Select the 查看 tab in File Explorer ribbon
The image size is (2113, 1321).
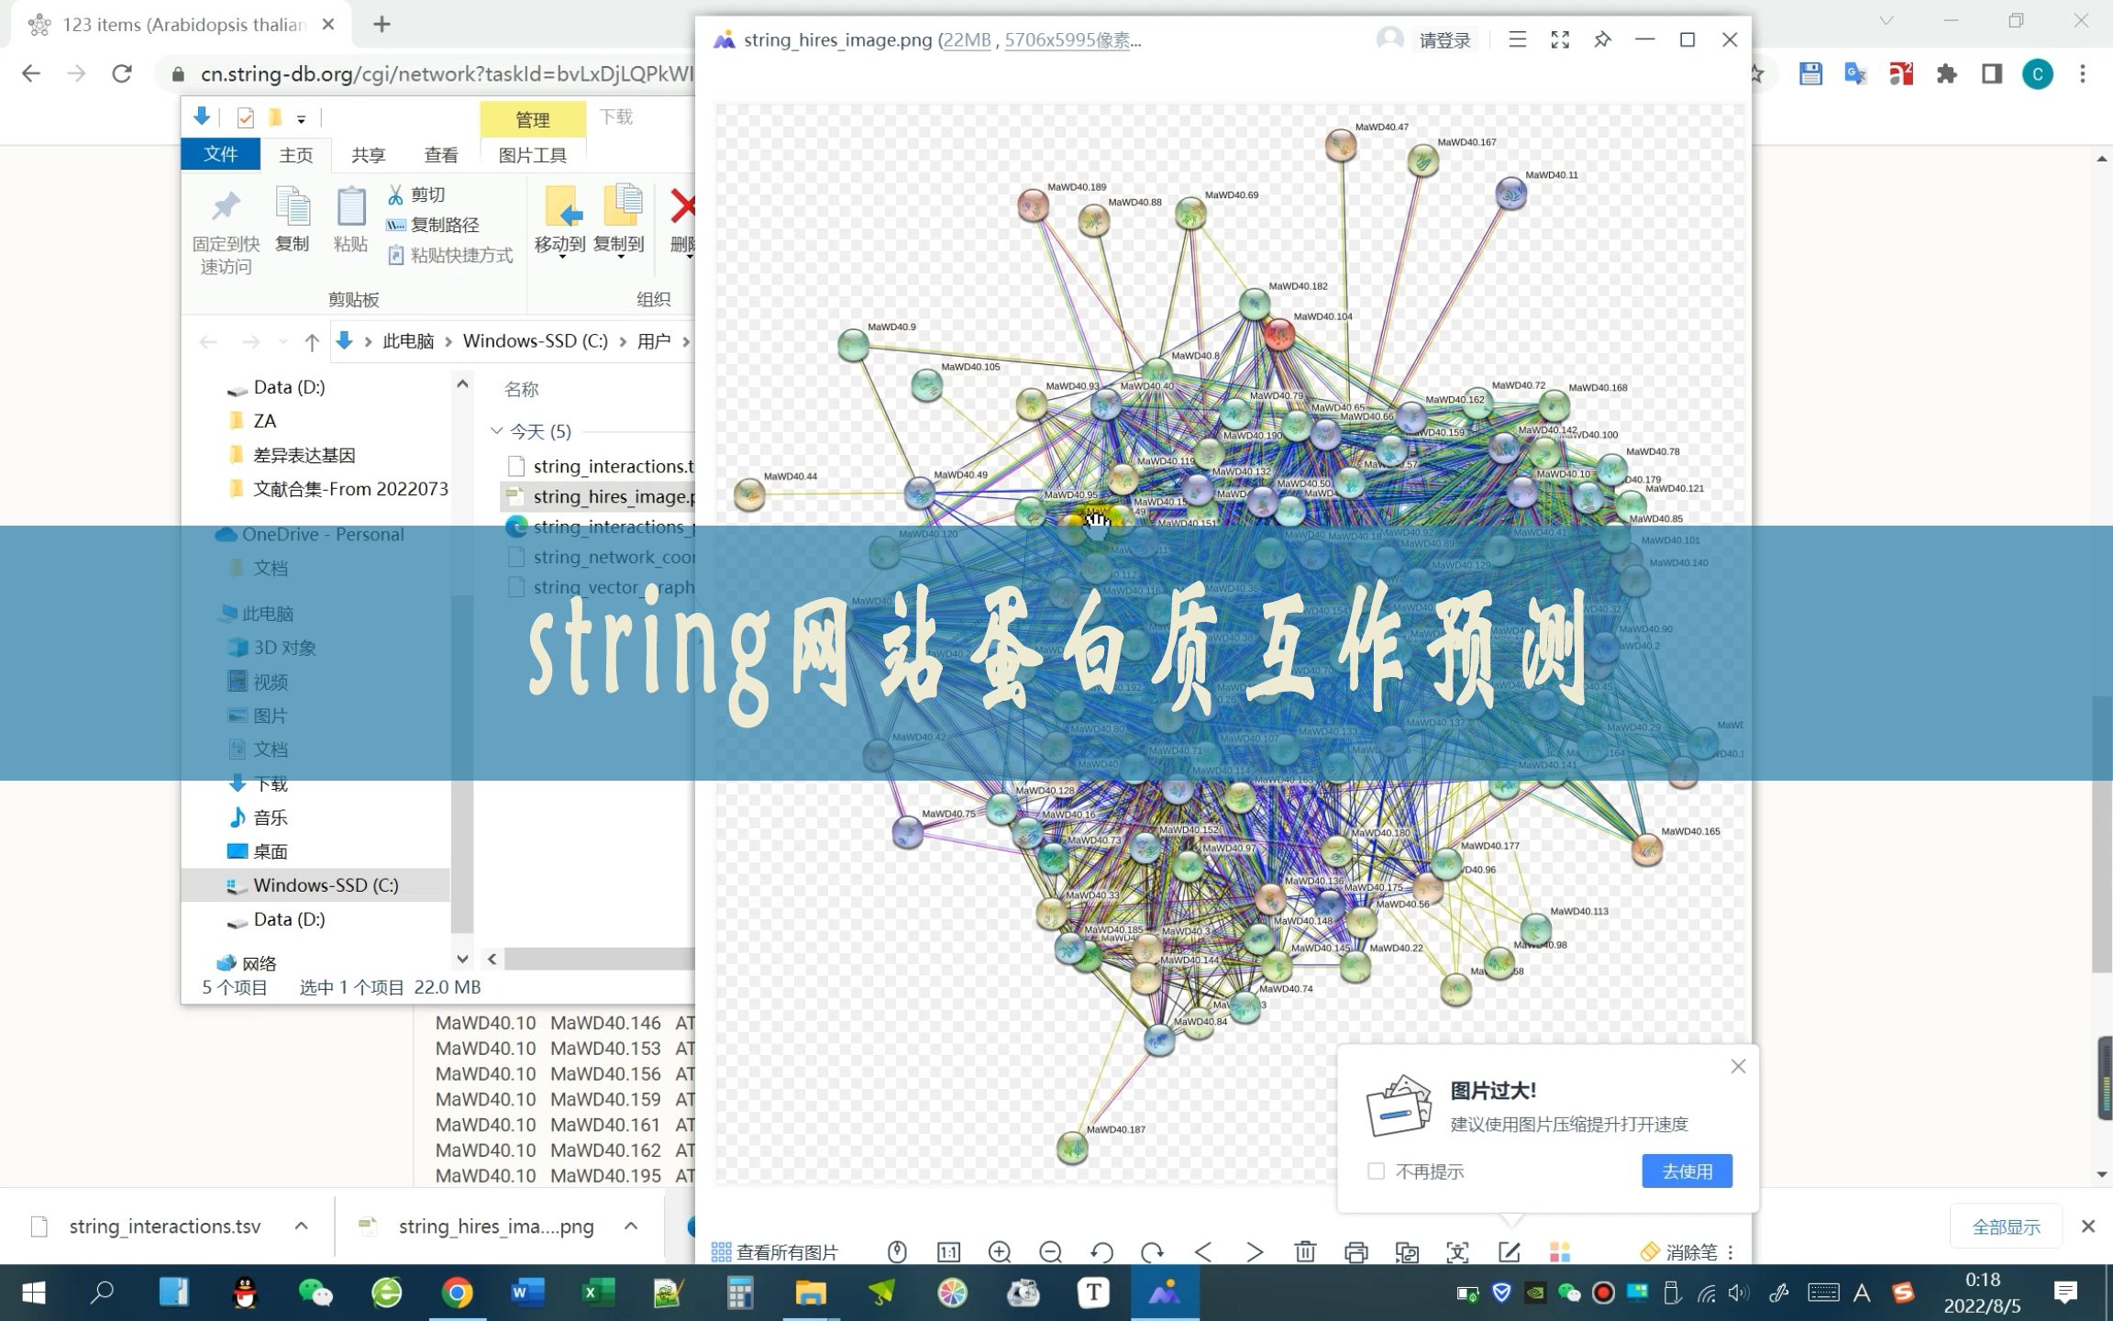coord(439,154)
